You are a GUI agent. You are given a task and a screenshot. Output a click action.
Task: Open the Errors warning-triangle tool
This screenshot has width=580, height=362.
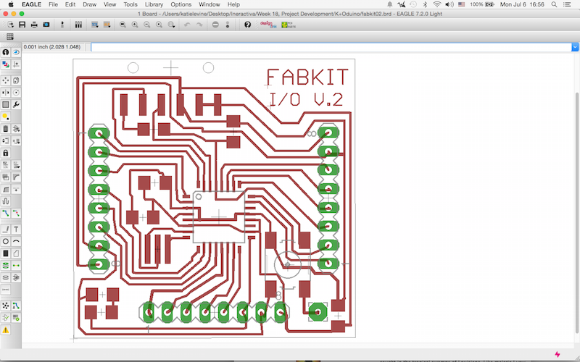point(6,330)
